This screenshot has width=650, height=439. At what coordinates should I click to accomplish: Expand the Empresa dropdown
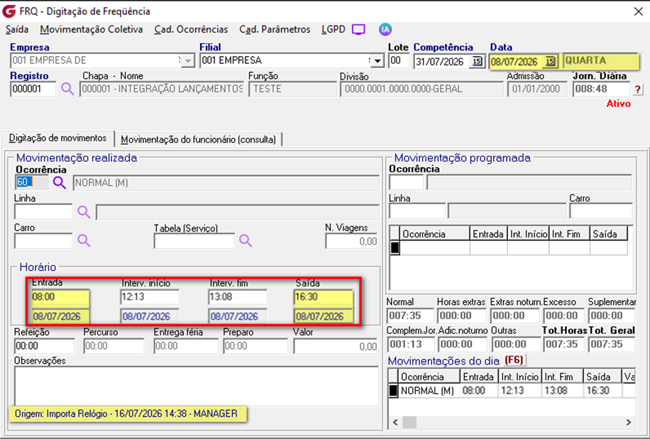tap(188, 61)
